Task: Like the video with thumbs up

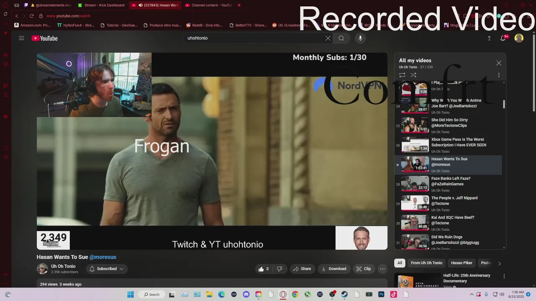Action: [263, 269]
